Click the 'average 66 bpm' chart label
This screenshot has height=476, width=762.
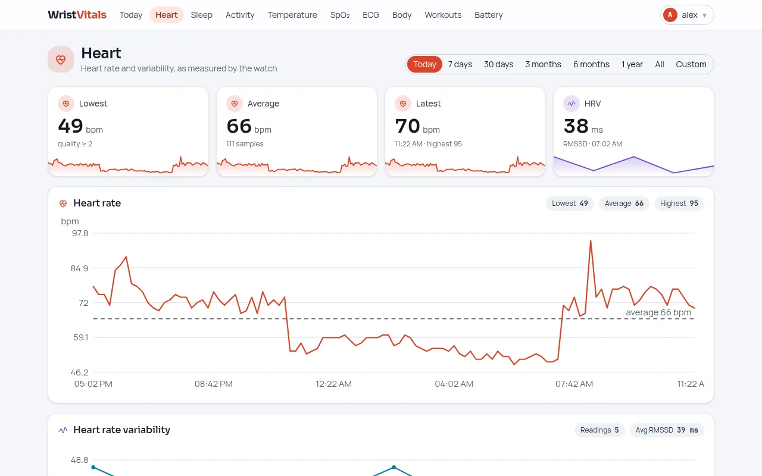tap(658, 312)
